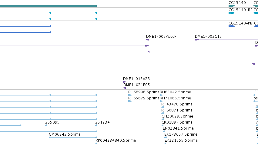258x145 pixels.
Task: Select the 355095 feature marker
Action: pyautogui.click(x=46, y=125)
